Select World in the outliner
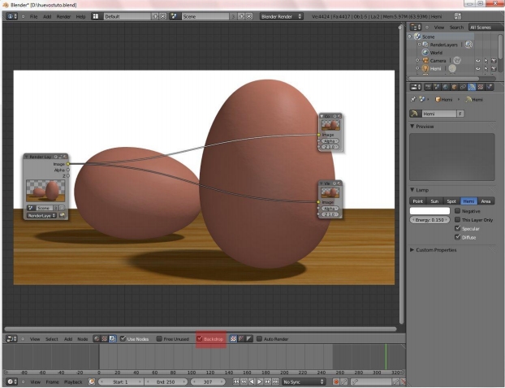 tap(436, 53)
